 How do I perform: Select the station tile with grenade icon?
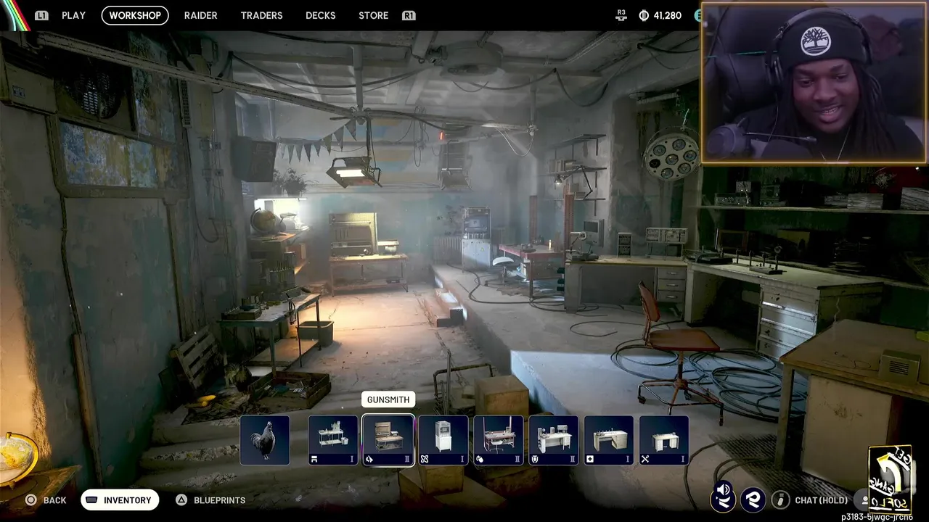tap(499, 440)
